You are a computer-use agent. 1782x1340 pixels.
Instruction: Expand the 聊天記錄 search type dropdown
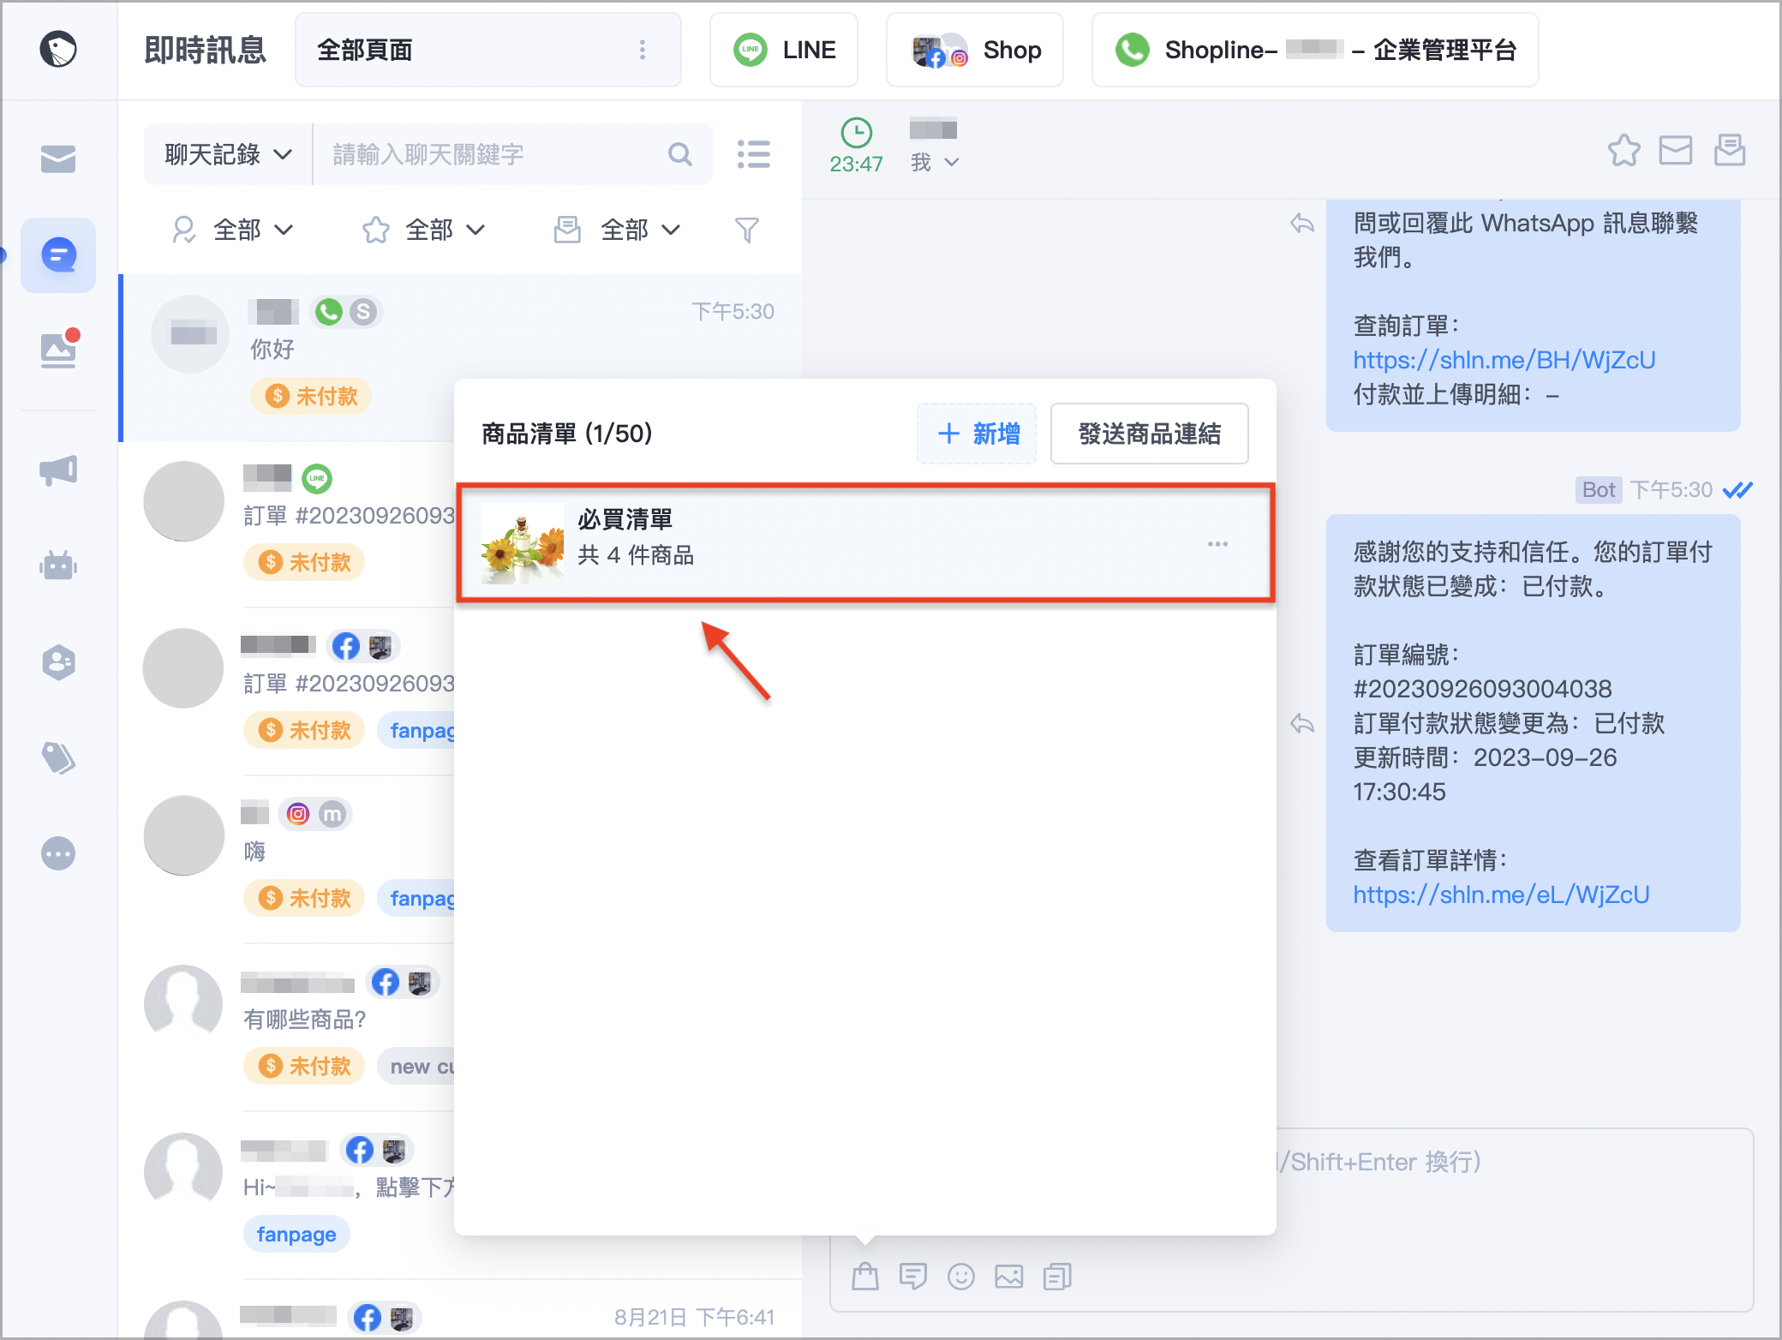[x=229, y=154]
